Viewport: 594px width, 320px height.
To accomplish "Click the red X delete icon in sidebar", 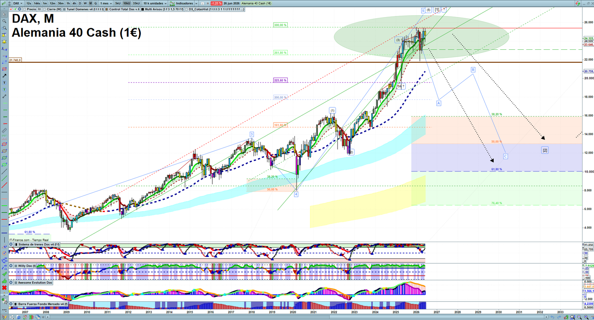I will point(4,288).
